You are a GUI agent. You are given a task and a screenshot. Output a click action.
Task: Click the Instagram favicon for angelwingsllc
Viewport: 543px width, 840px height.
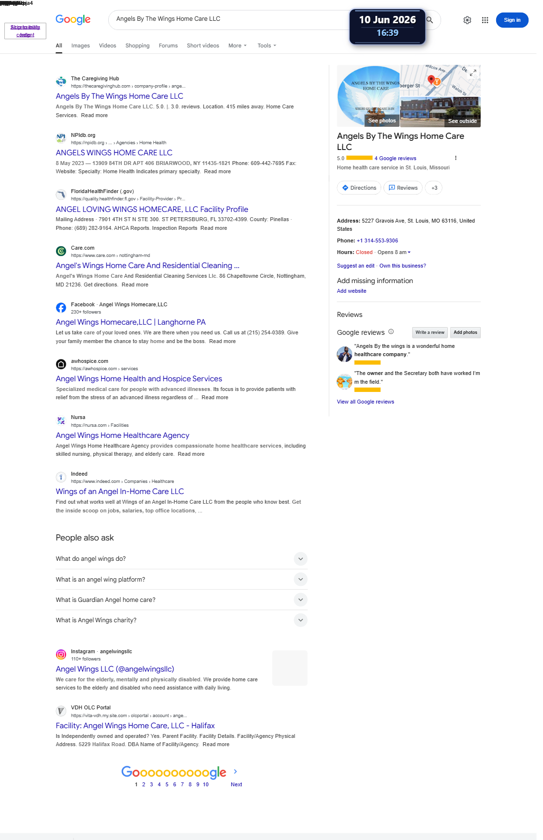pos(61,655)
